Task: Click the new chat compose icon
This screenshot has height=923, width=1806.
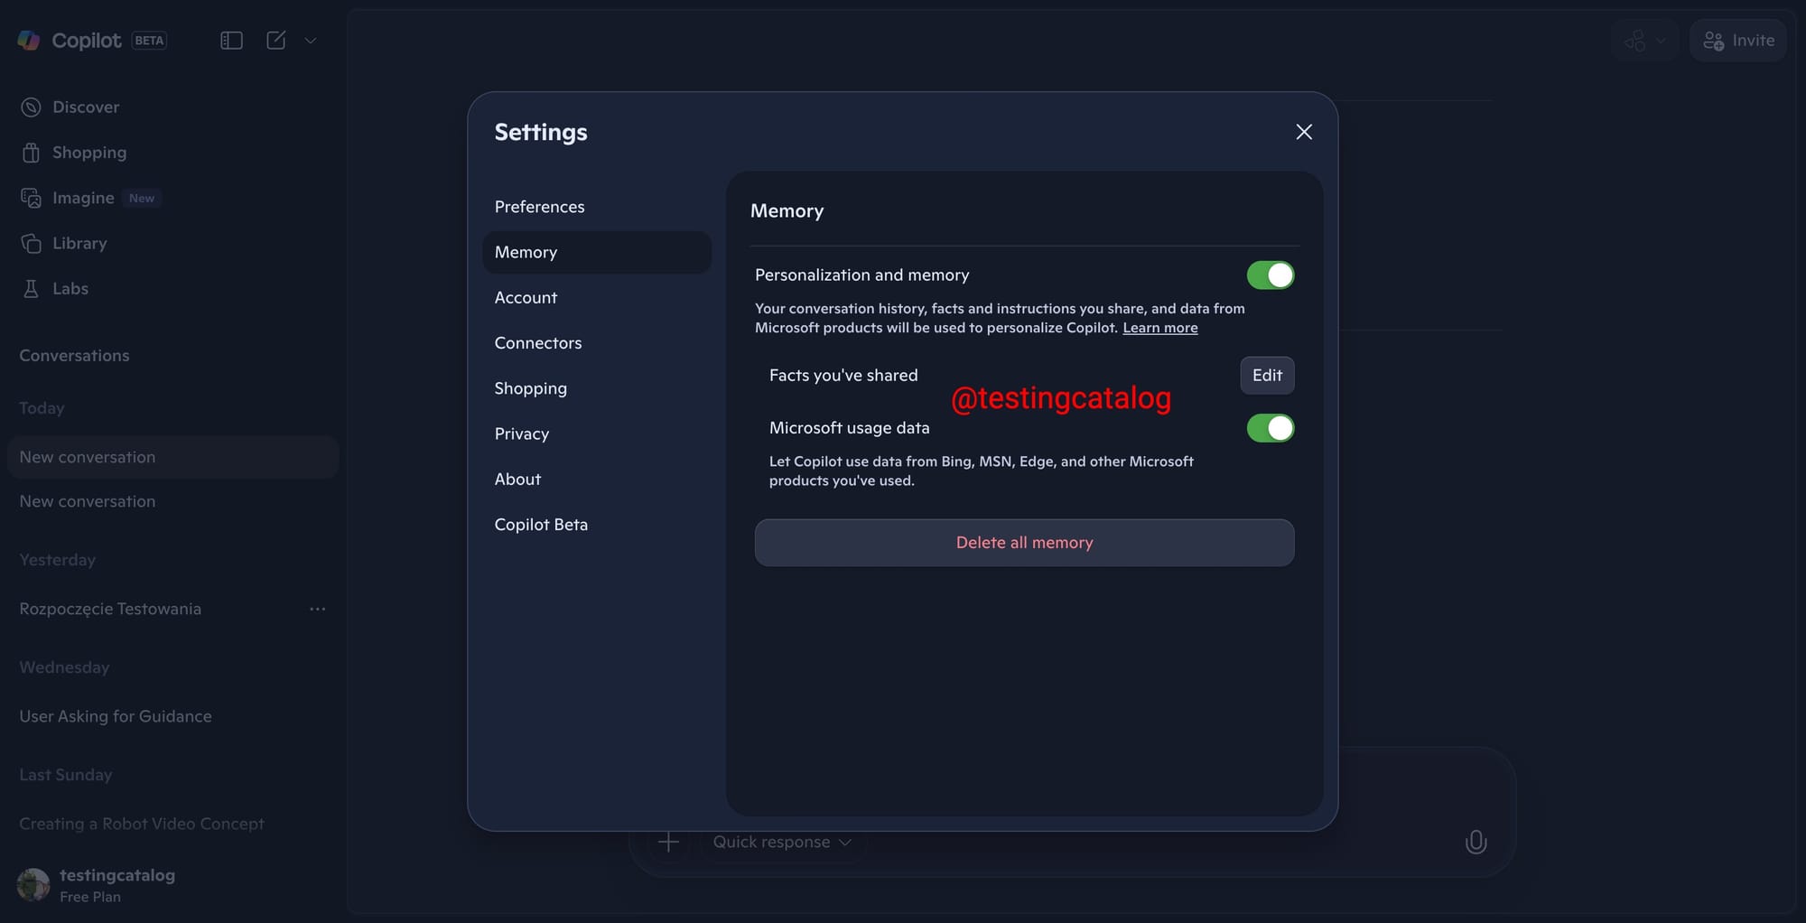Action: click(276, 41)
